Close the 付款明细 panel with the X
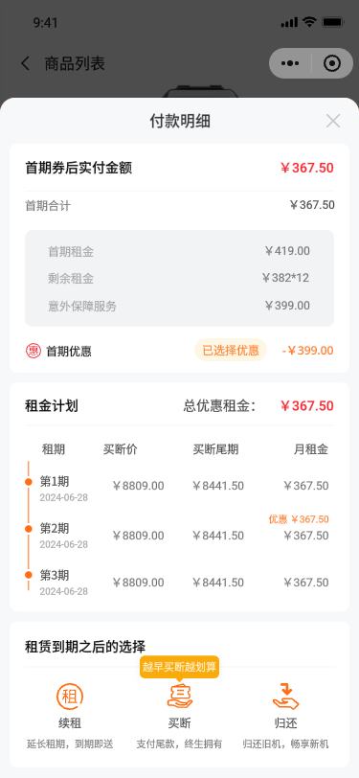The width and height of the screenshot is (359, 778). 333,121
